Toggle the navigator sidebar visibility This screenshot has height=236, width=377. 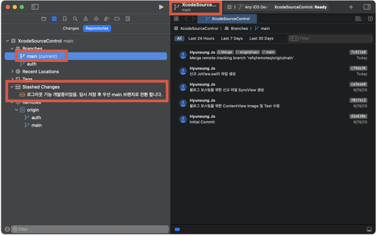pos(35,7)
